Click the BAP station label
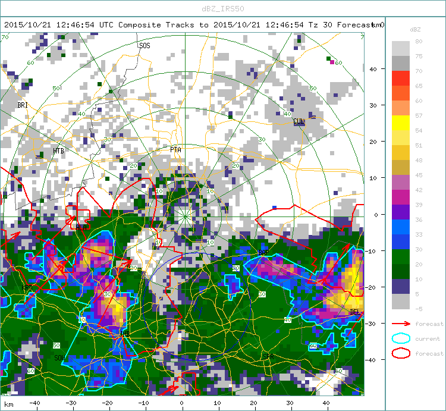Screen dimensions: 446x411 [263, 252]
